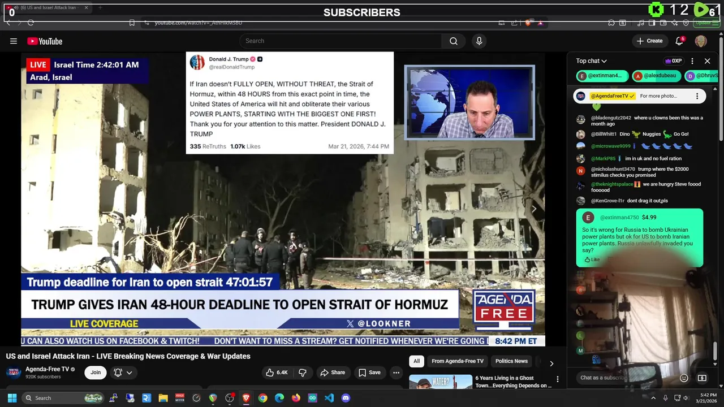Open pinned AgendaFreeTV message options
724x407 pixels.
[x=697, y=96]
